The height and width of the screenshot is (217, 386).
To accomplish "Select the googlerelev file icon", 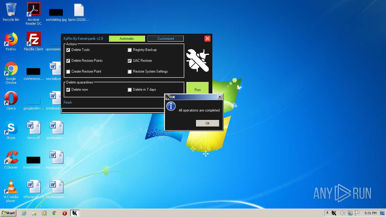I will (33, 104).
